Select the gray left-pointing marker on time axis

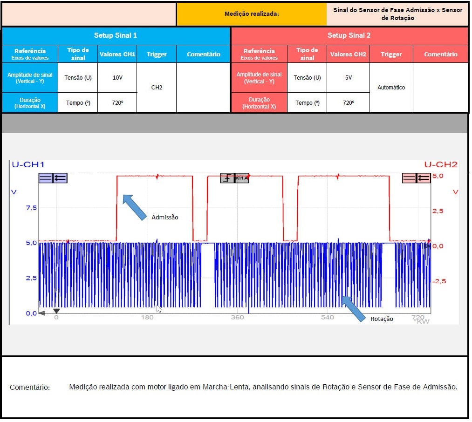click(x=42, y=313)
